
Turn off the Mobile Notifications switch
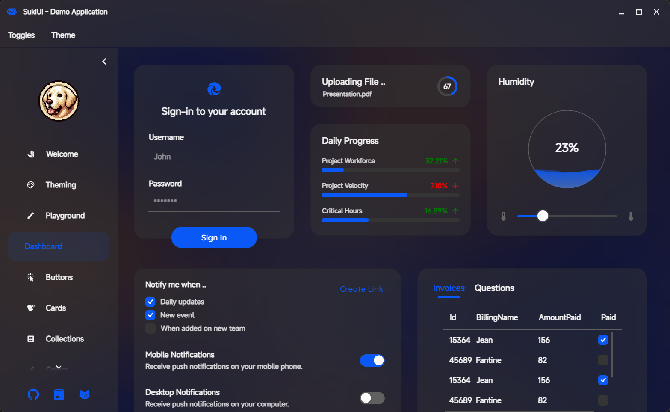point(372,361)
